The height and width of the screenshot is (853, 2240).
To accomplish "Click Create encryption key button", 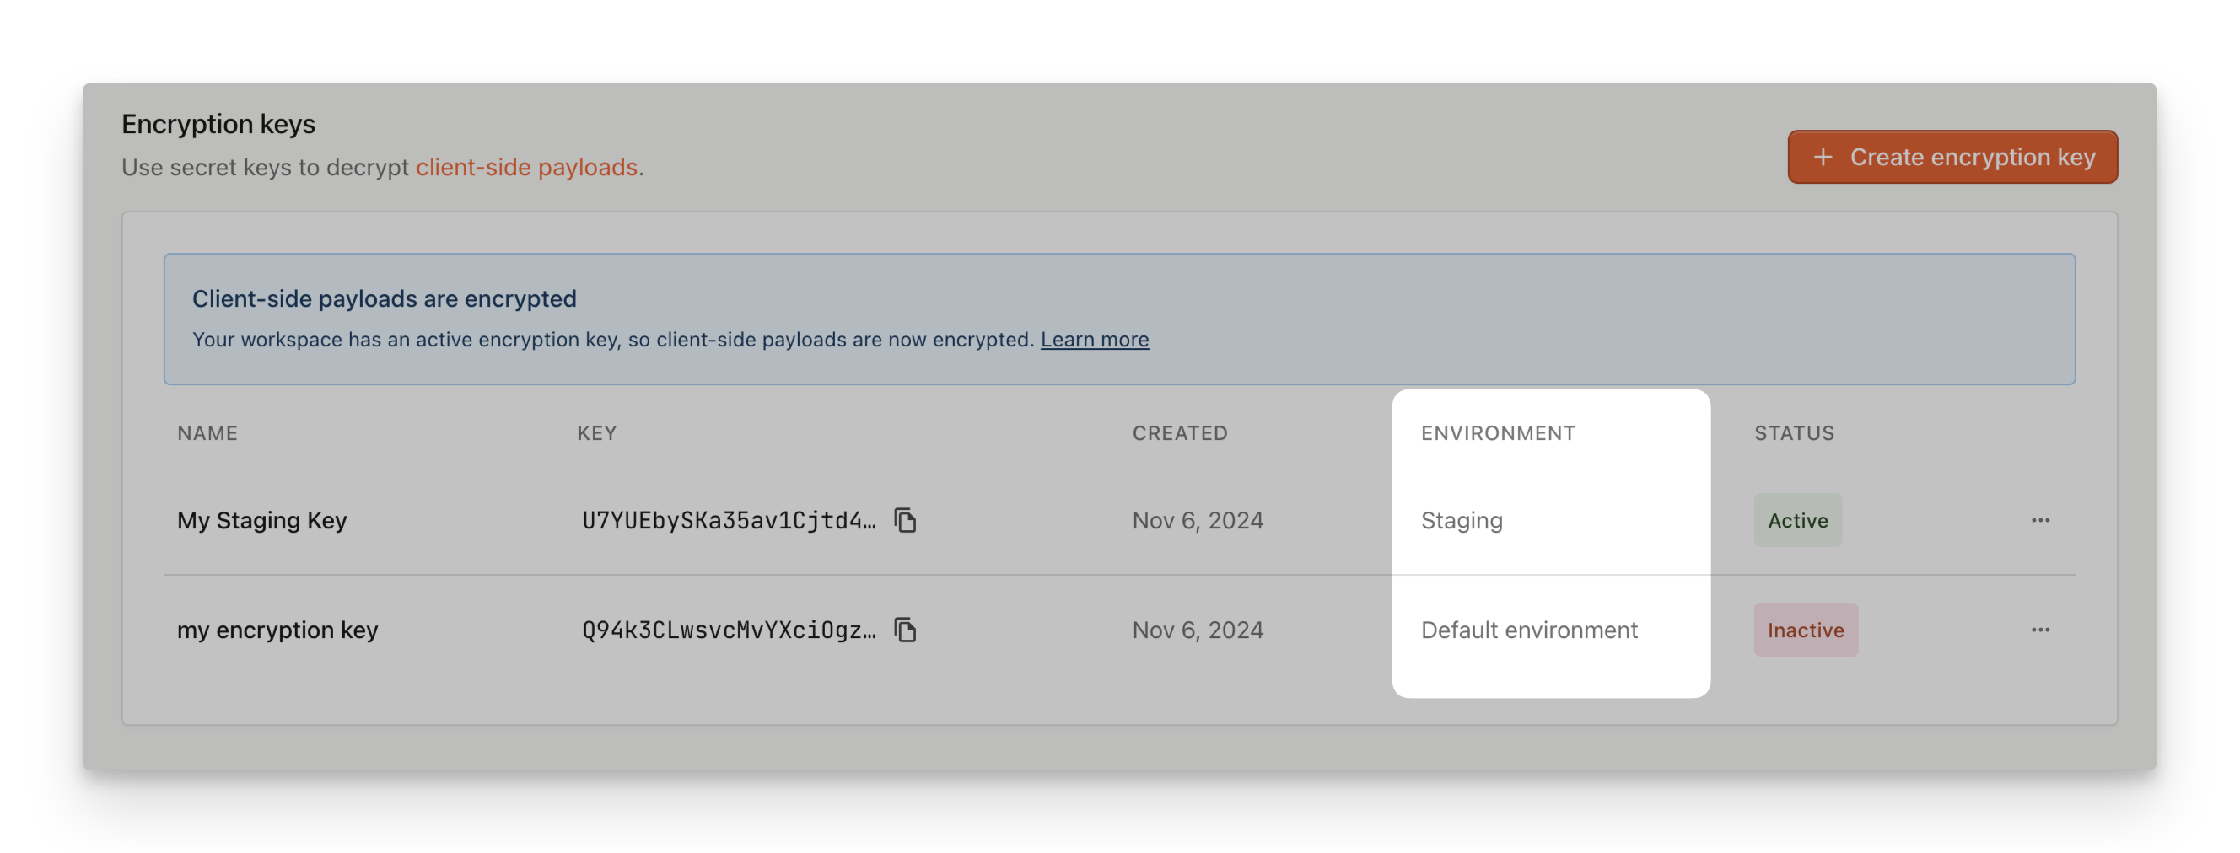I will pos(1952,158).
